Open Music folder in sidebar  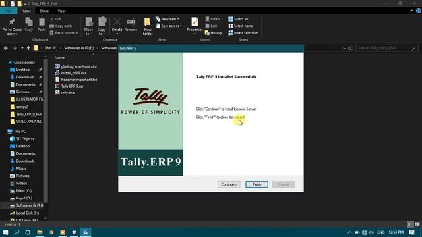point(18,169)
